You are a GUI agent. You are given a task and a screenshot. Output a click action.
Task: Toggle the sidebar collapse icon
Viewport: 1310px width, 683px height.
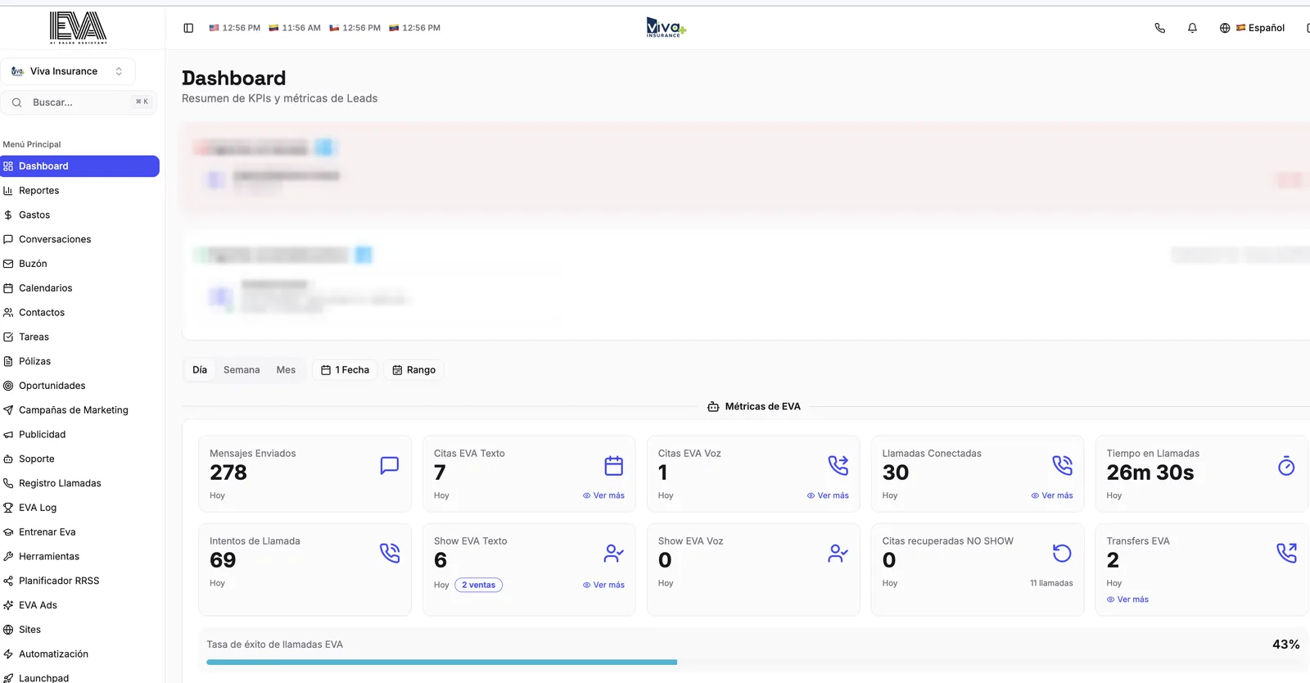(x=188, y=28)
